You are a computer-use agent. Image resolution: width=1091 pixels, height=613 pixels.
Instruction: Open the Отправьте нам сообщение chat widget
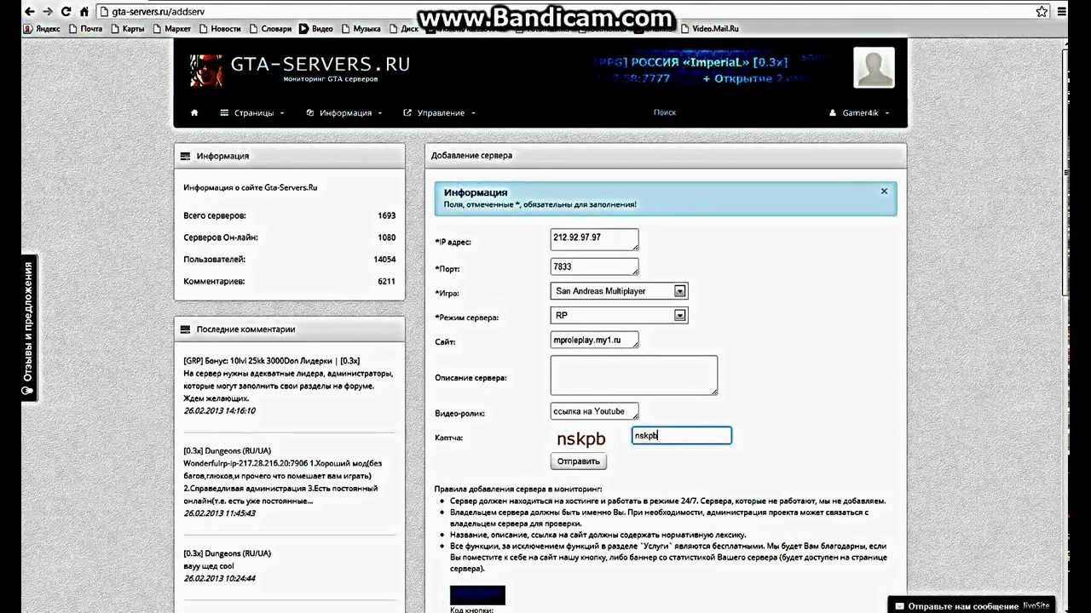tap(971, 605)
